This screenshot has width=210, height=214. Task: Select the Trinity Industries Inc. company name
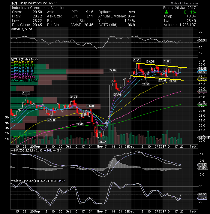coord(33,3)
